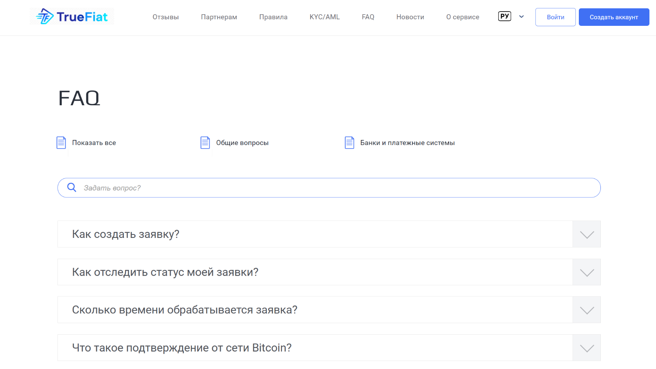Expand the Bitcoin confirmation question chevron

(x=587, y=348)
